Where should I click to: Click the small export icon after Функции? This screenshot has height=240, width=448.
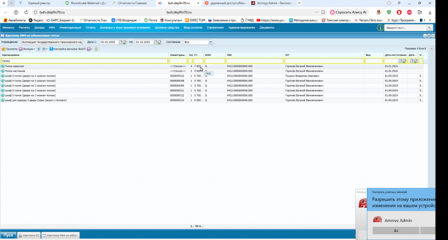(x=38, y=49)
